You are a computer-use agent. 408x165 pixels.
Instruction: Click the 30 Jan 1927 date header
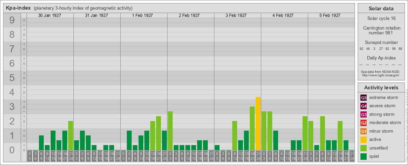(x=50, y=15)
